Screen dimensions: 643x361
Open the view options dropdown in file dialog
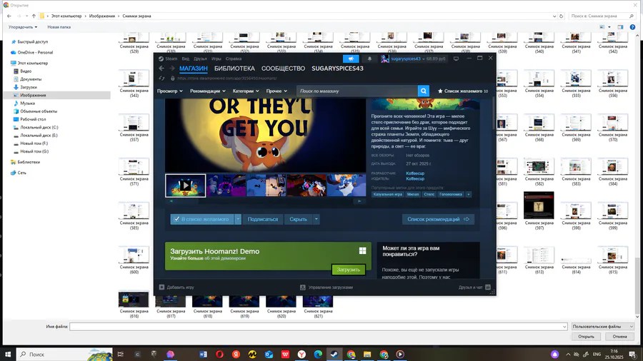tap(609, 27)
